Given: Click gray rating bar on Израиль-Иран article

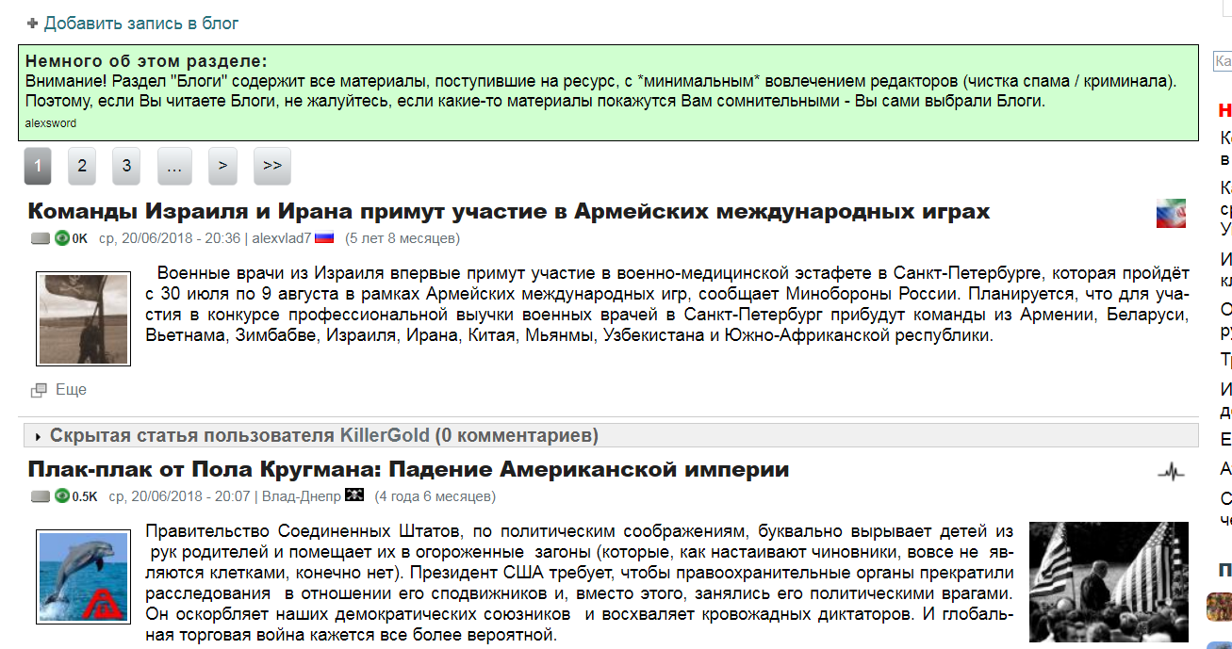Looking at the screenshot, I should coord(41,238).
